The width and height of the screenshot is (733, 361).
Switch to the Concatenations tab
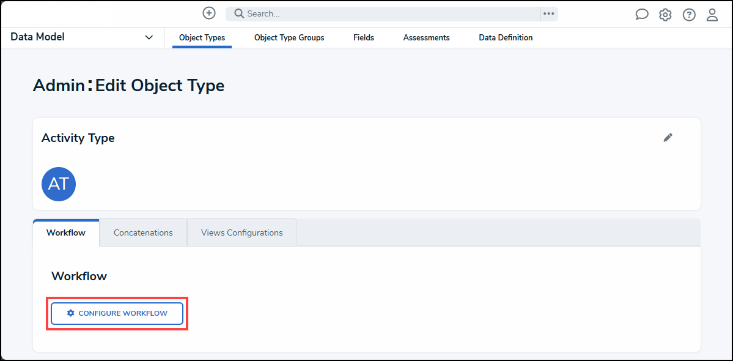pyautogui.click(x=143, y=233)
